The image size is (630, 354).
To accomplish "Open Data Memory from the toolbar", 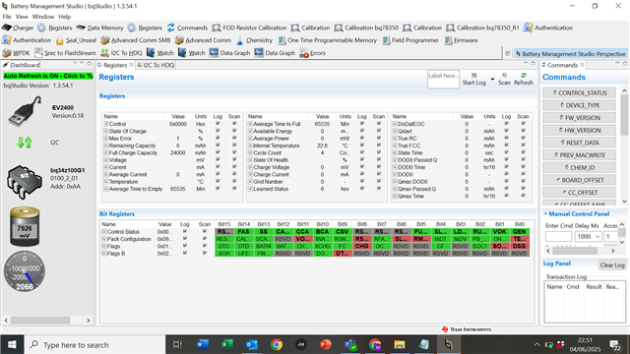I will 99,28.
